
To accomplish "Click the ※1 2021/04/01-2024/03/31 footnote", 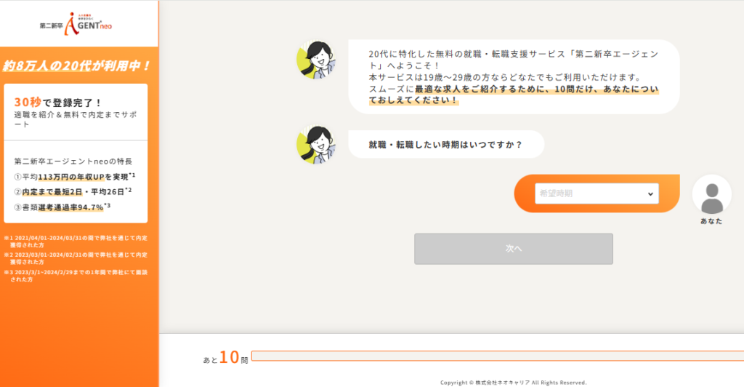I will click(76, 242).
